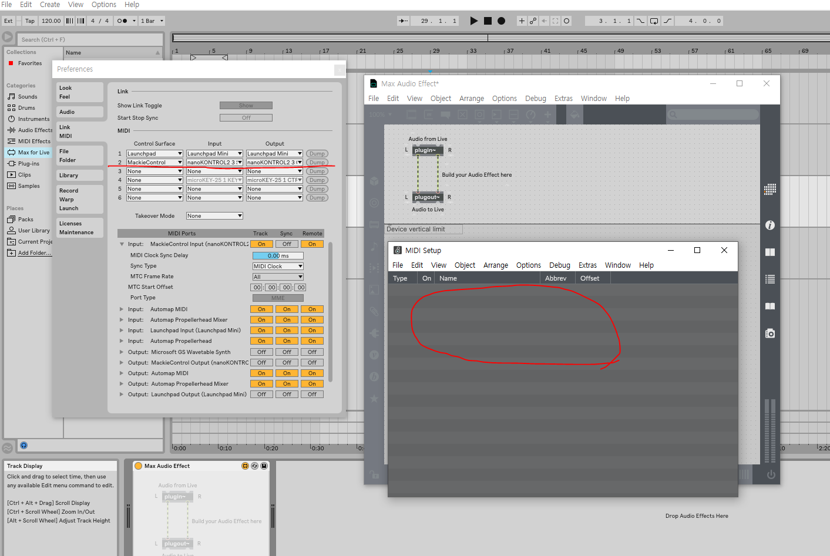830x556 pixels.
Task: Open Object menu in Max Audio Effect window
Action: pyautogui.click(x=441, y=99)
